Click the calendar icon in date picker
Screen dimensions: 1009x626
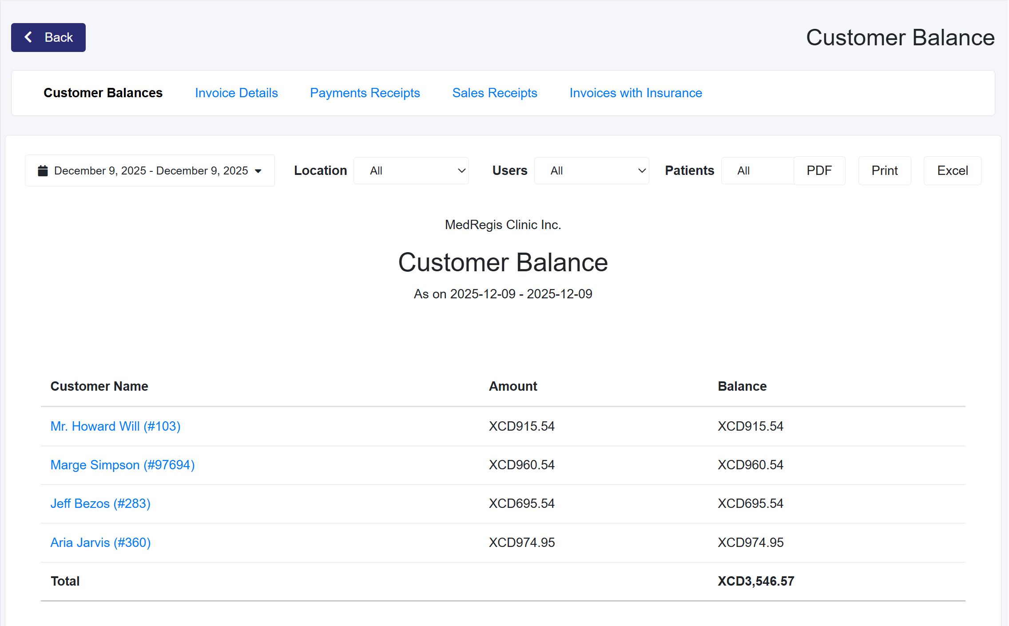pyautogui.click(x=43, y=171)
